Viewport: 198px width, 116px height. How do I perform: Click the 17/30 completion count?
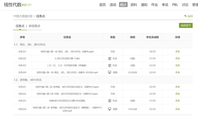click(152, 101)
